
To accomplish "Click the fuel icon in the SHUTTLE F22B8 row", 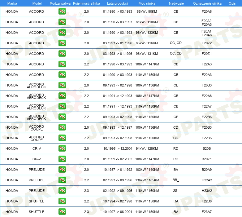I will pos(62,201).
